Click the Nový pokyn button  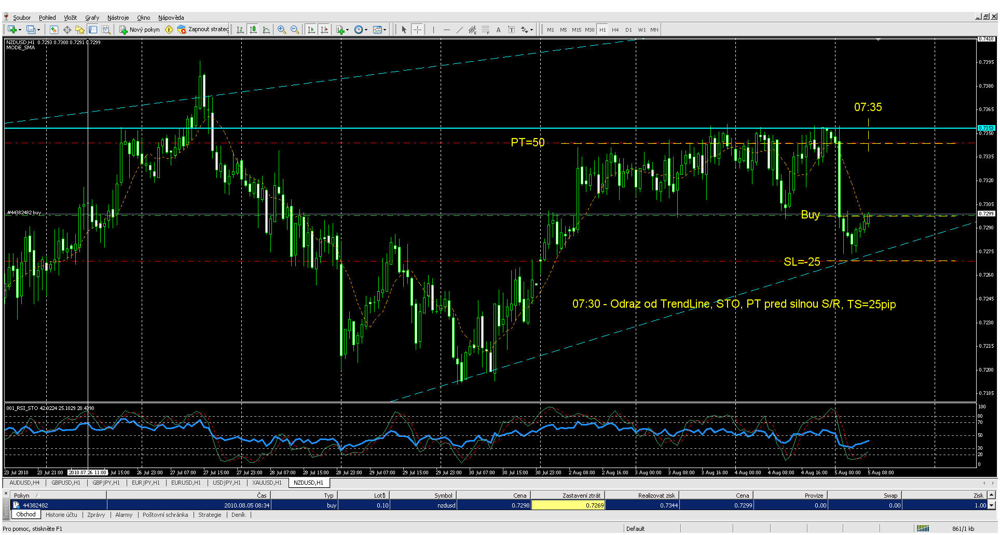140,30
